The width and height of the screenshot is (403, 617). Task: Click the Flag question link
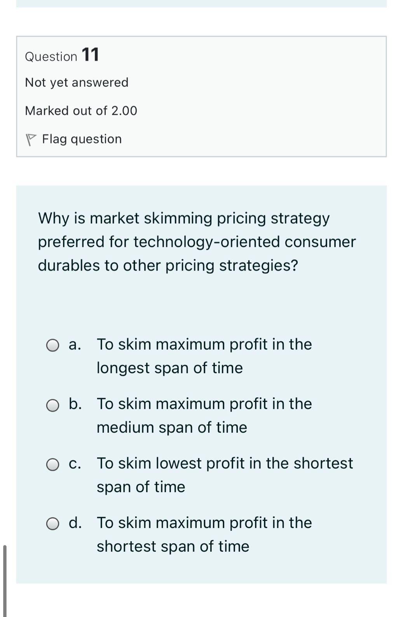point(82,139)
